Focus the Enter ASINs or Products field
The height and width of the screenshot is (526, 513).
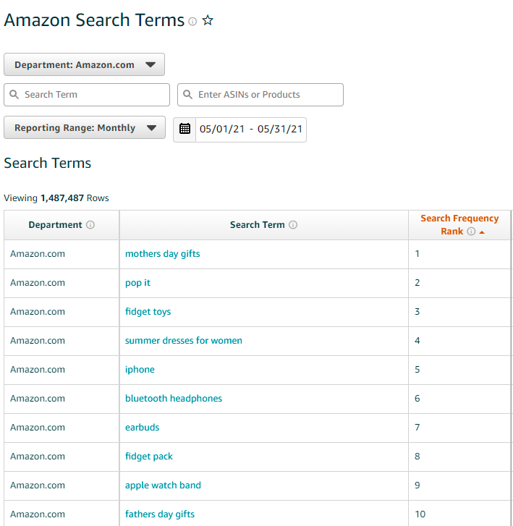pyautogui.click(x=268, y=95)
